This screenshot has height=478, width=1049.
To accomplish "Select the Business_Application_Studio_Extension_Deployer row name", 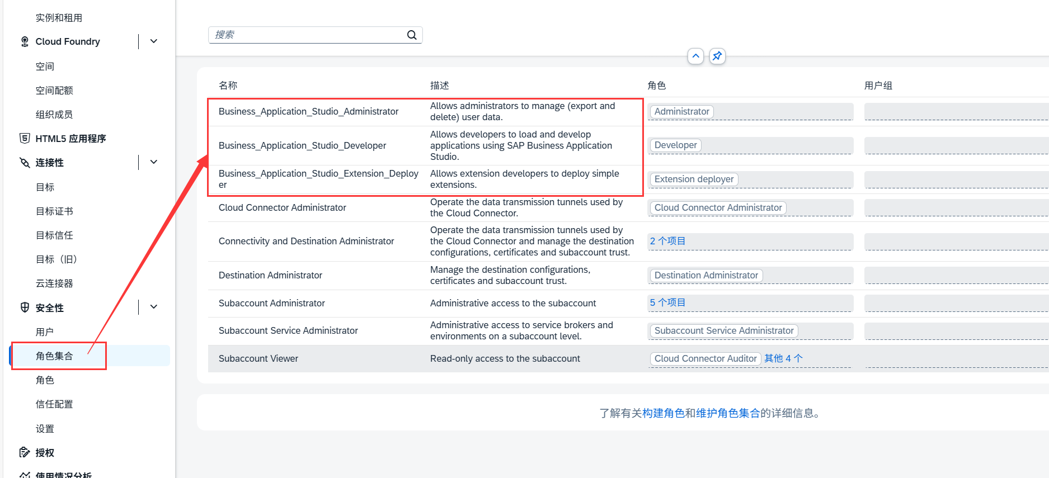I will click(x=318, y=179).
